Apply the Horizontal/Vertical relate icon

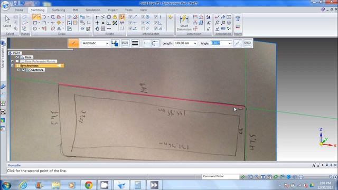click(x=97, y=23)
